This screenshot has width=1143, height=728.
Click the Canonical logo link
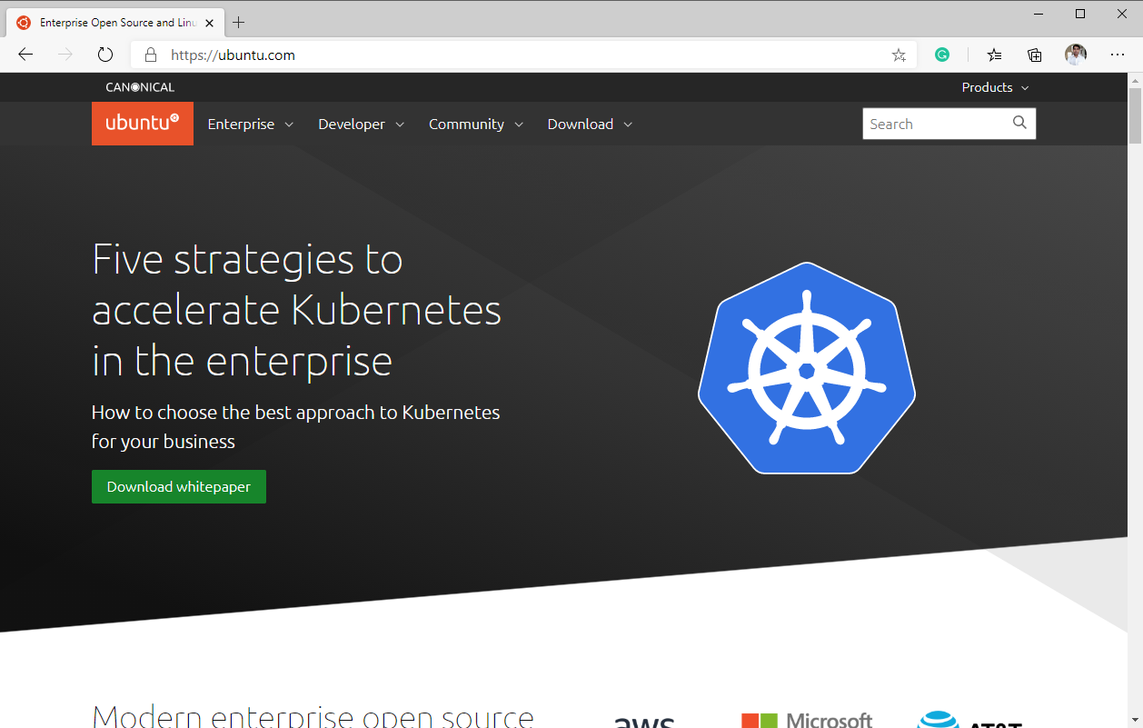tap(140, 87)
